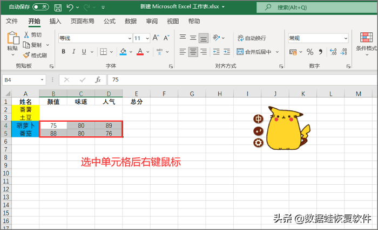Click the search box 搜索(Alt+Q)
Viewport: 378px width, 230px height.
point(317,8)
